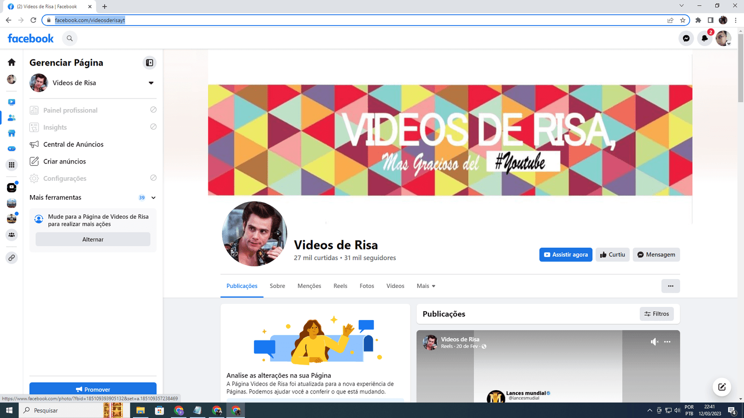Image resolution: width=744 pixels, height=418 pixels.
Task: Open the Videos de Risa cover photo
Action: 450,140
